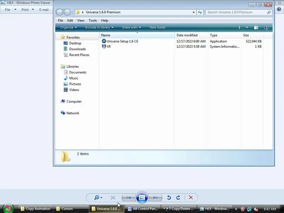Switch to Copy Animation taskbar window
This screenshot has height=213, width=284.
coord(36,209)
